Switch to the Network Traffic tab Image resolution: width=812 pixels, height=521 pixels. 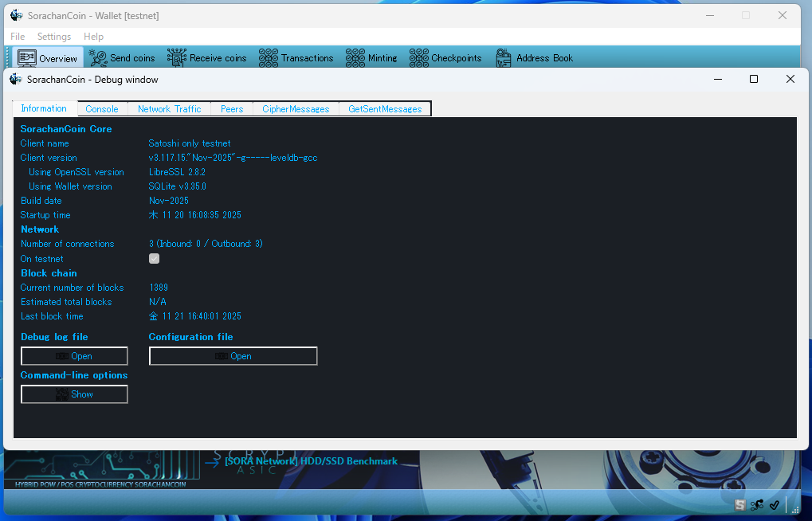(x=170, y=109)
